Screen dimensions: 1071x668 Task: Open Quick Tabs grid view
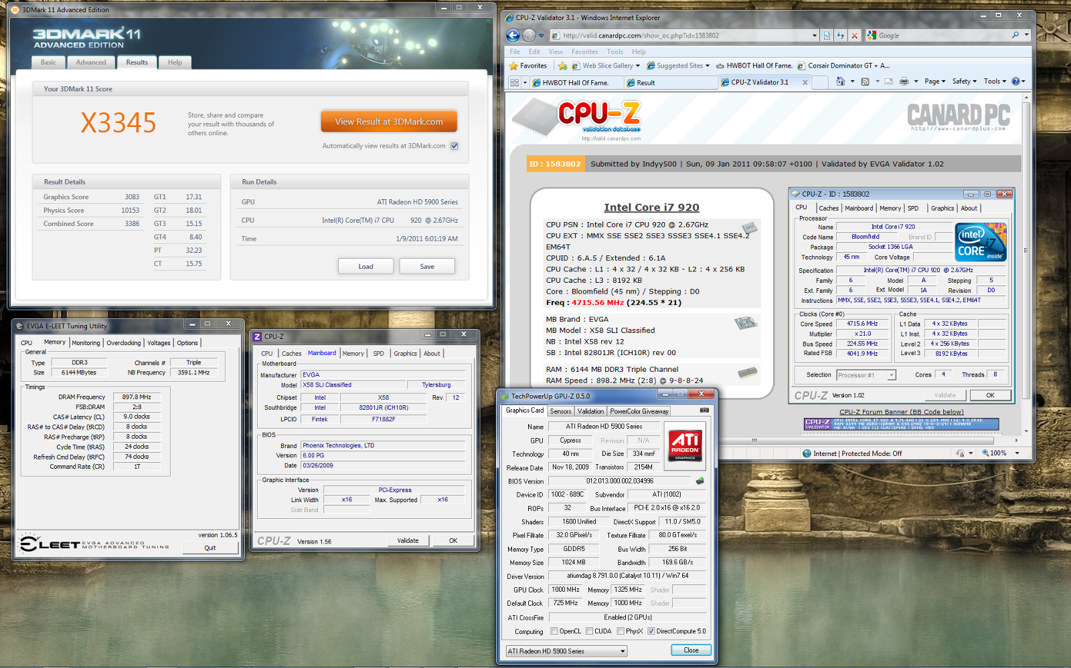tap(514, 82)
